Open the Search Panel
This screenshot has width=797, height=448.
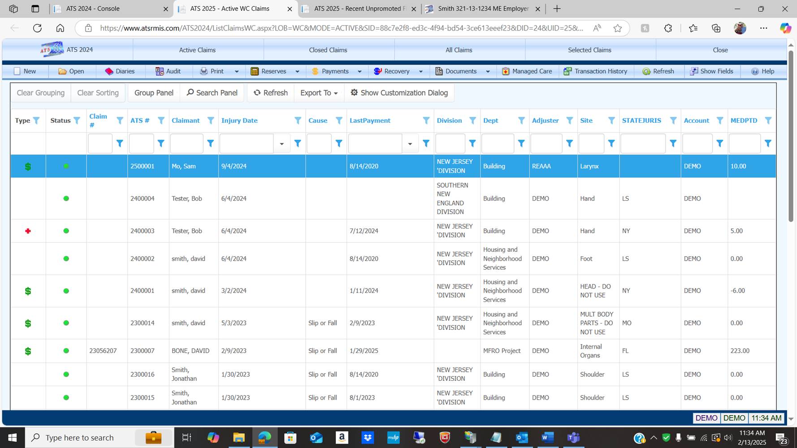pyautogui.click(x=212, y=93)
